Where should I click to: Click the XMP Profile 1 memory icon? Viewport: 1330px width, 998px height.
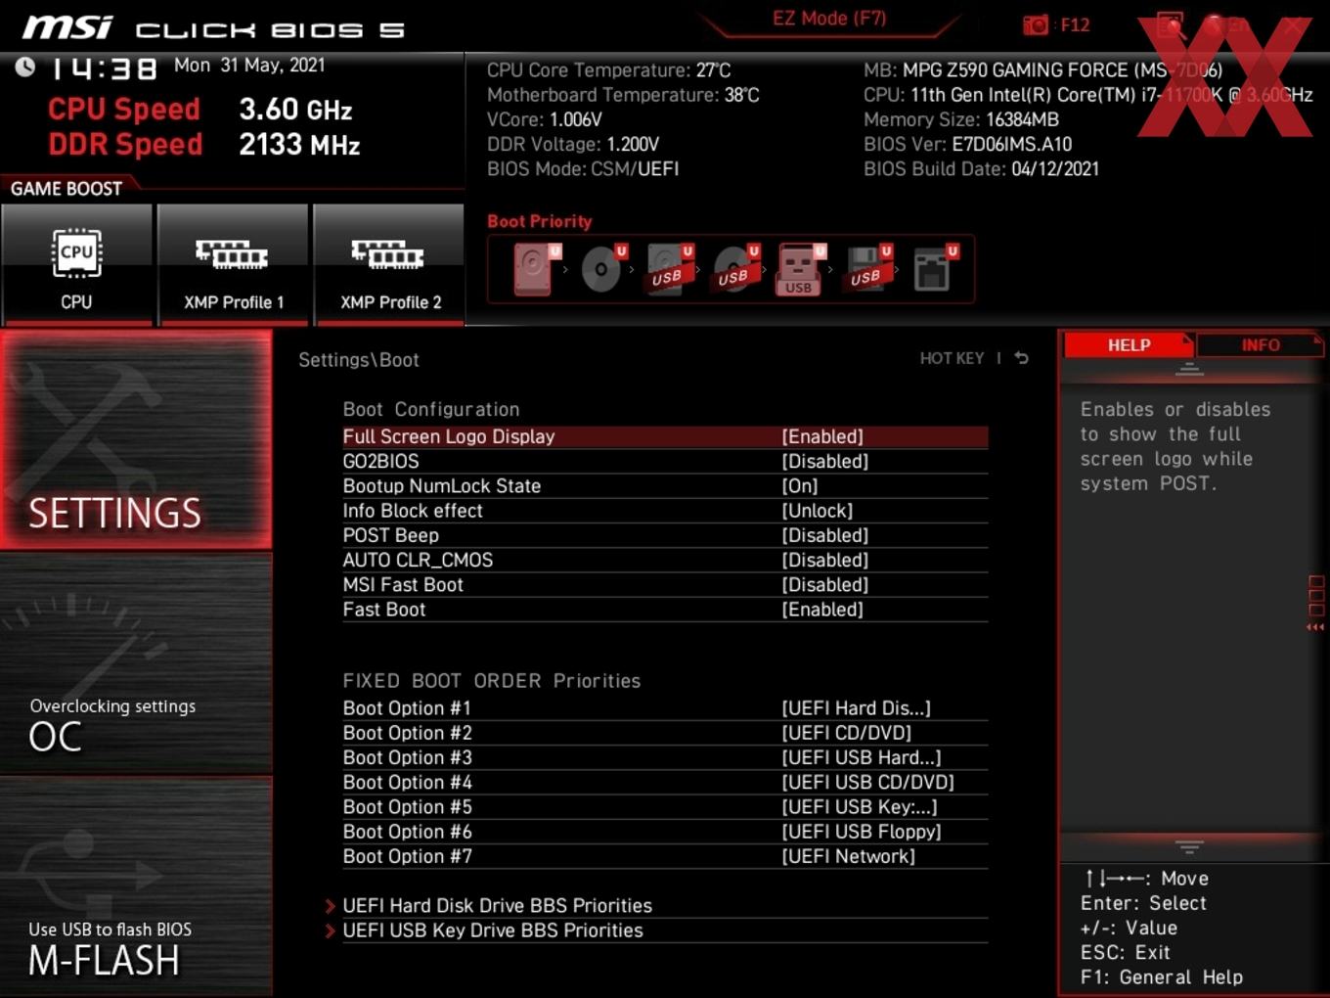pos(232,254)
